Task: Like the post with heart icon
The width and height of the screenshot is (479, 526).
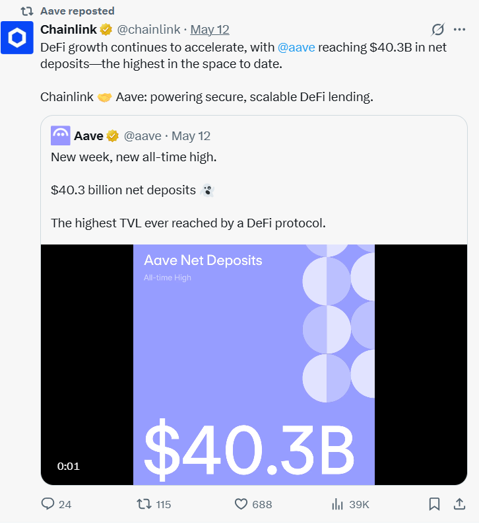Action: point(241,504)
